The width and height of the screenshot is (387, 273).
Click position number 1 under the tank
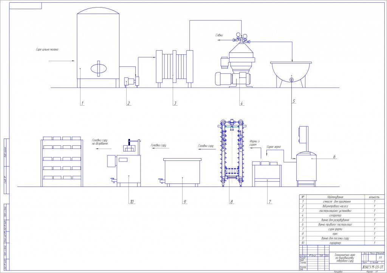click(82, 103)
